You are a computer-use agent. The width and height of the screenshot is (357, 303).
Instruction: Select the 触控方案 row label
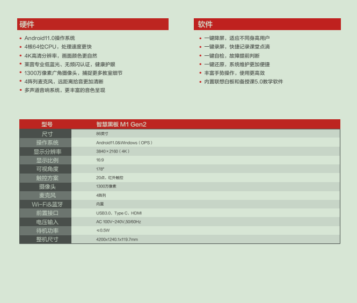pyautogui.click(x=46, y=178)
